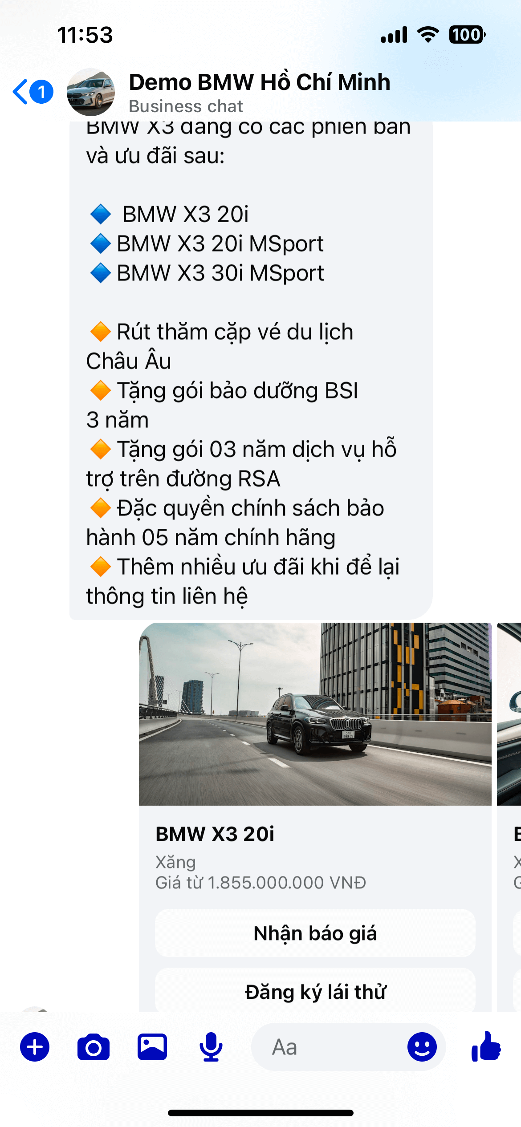Viewport: 521px width, 1127px height.
Task: Tap the microphone voice message icon
Action: point(211,1047)
